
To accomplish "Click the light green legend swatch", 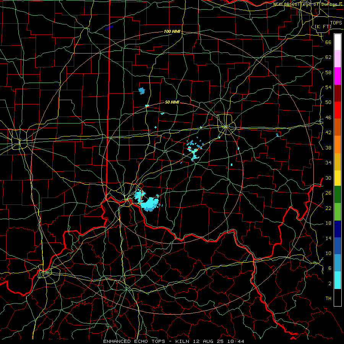I will click(338, 212).
